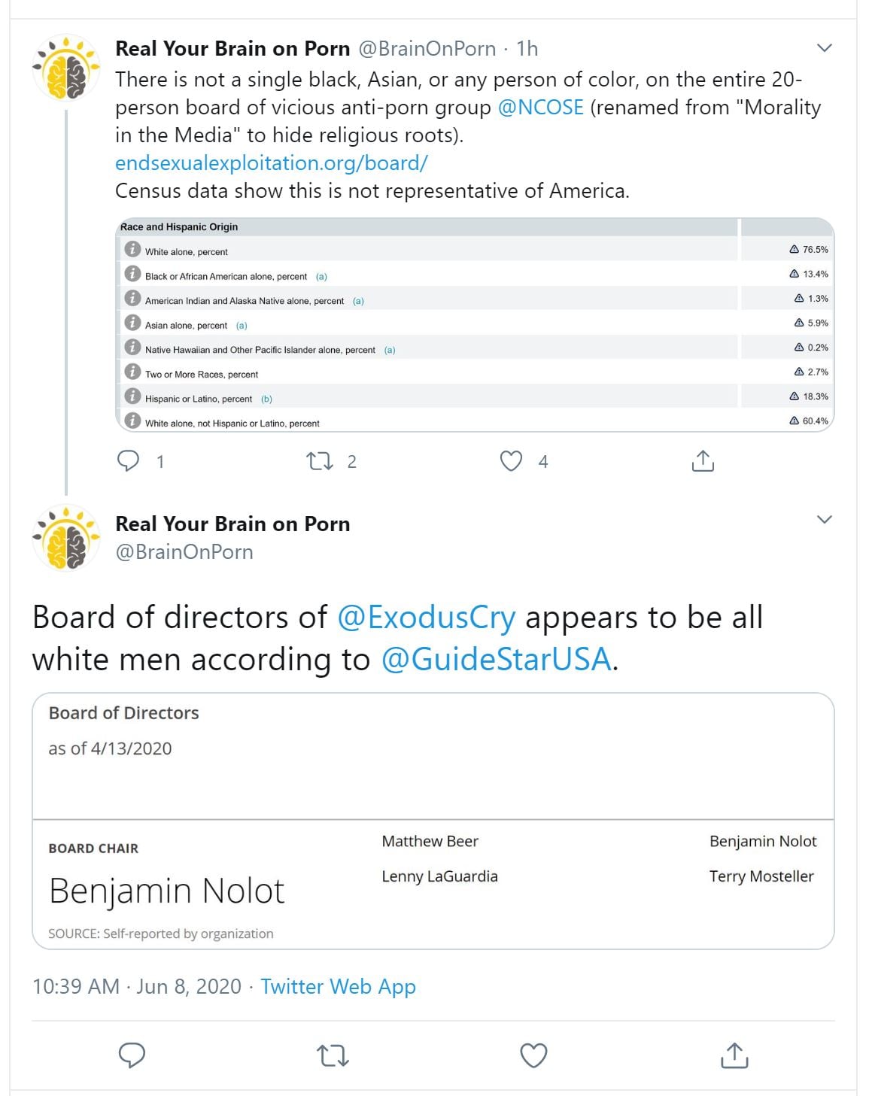Click the Twitter Web App link
The width and height of the screenshot is (872, 1096).
pyautogui.click(x=338, y=986)
